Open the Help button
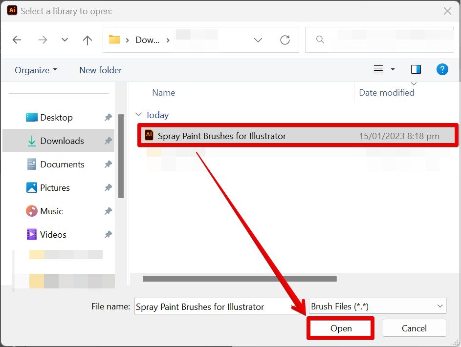 click(x=442, y=69)
